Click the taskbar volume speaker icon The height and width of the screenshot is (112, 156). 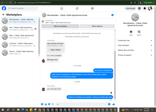(x=135, y=110)
